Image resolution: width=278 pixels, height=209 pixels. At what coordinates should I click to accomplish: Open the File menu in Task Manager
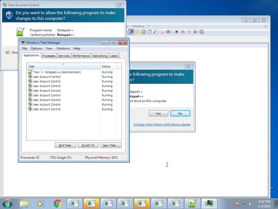pyautogui.click(x=24, y=48)
